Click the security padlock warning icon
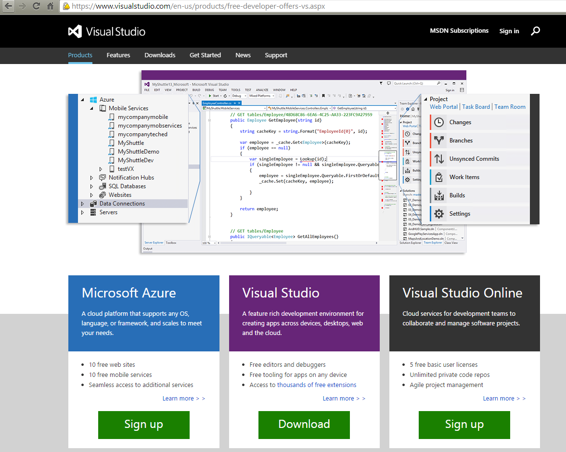Screen dimensions: 566x452 pos(66,6)
